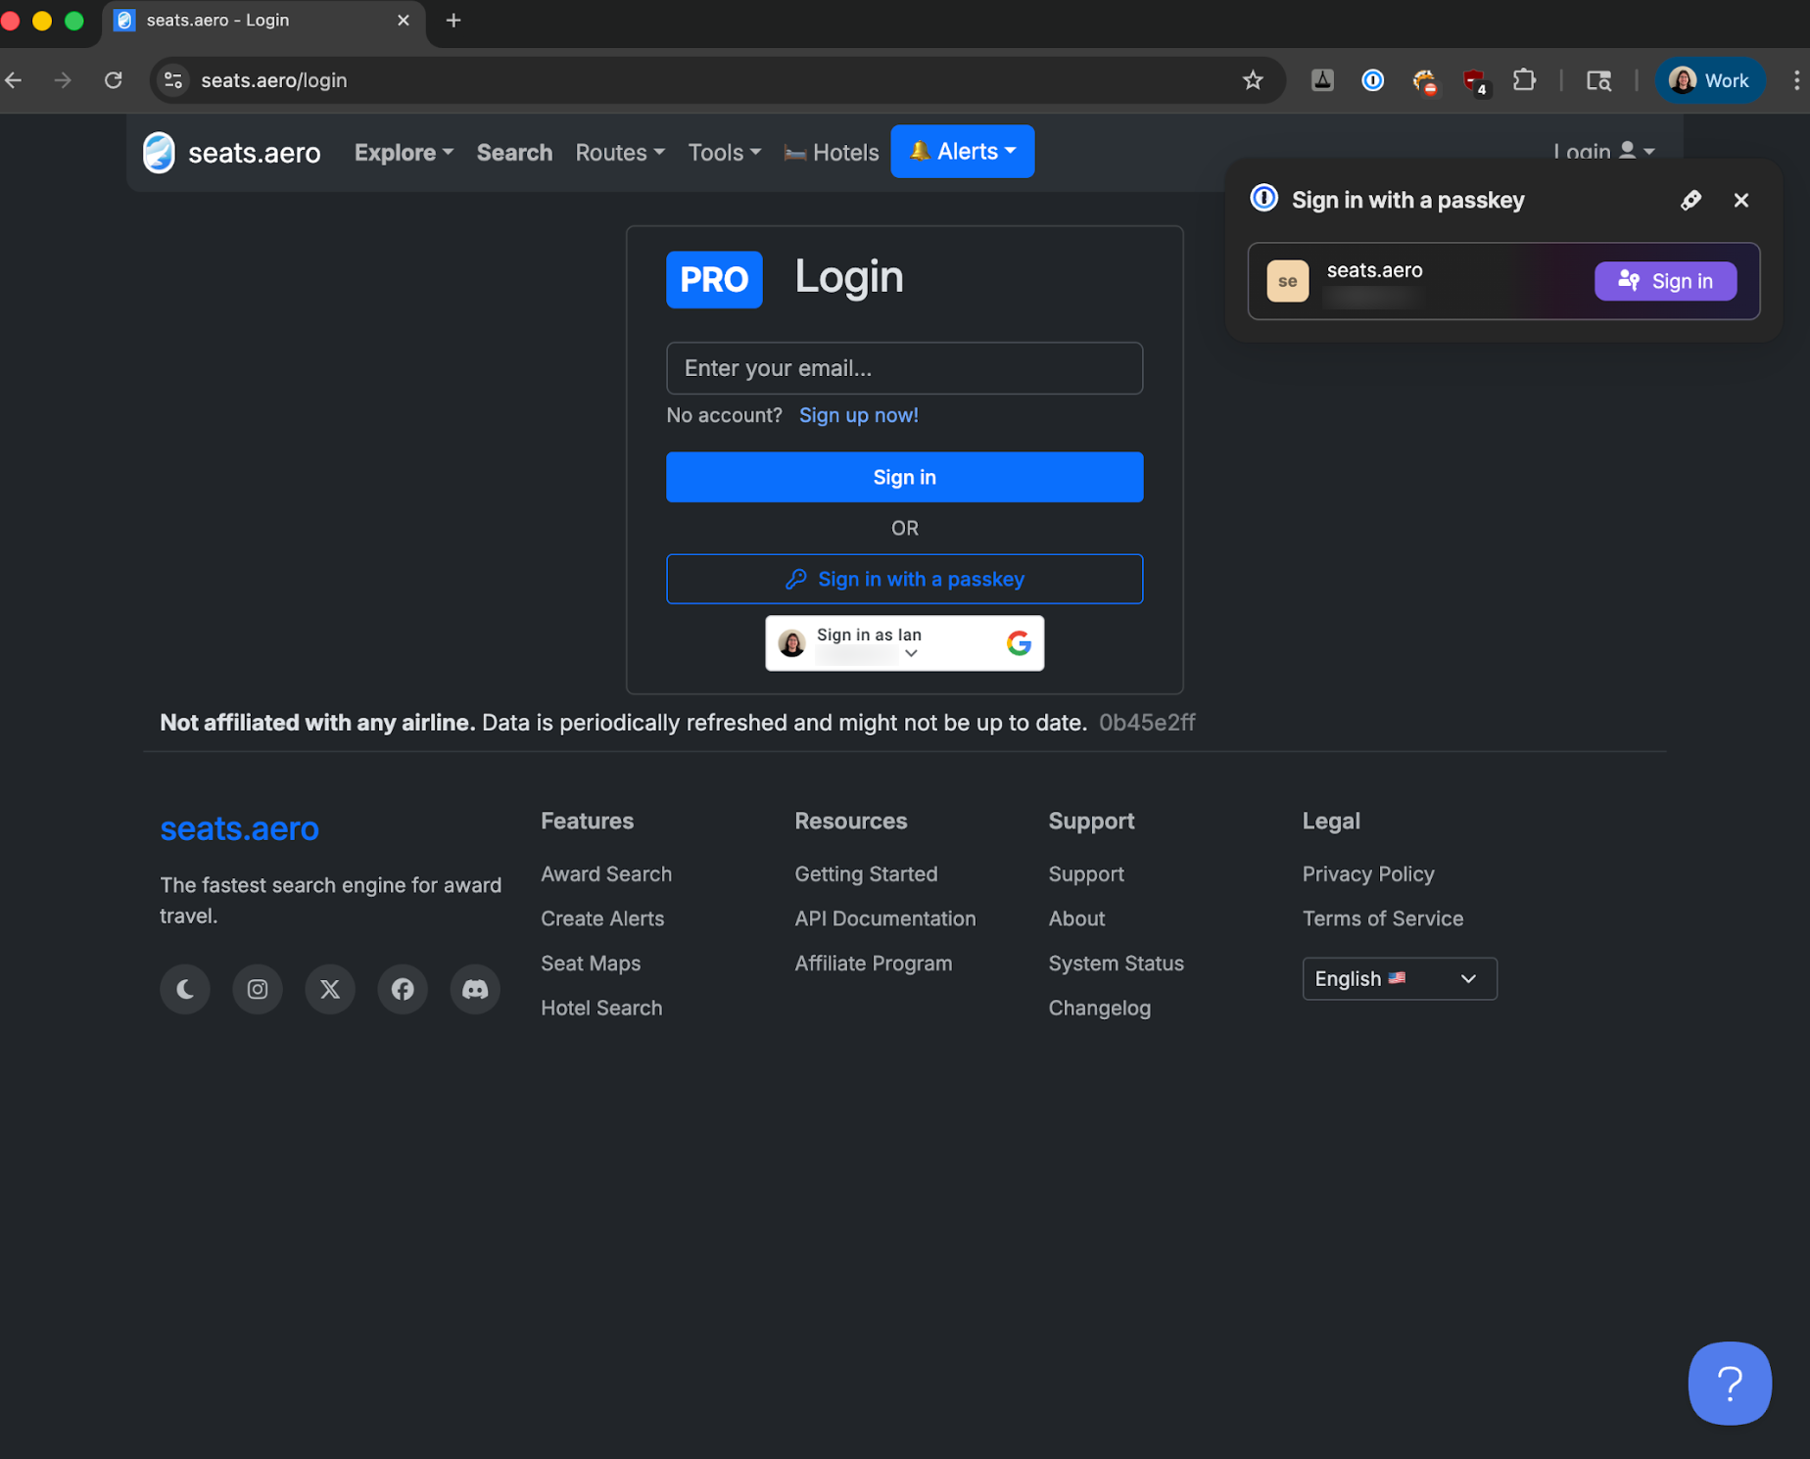The width and height of the screenshot is (1810, 1459).
Task: Select the seats.aero - Login browser tab
Action: (x=264, y=21)
